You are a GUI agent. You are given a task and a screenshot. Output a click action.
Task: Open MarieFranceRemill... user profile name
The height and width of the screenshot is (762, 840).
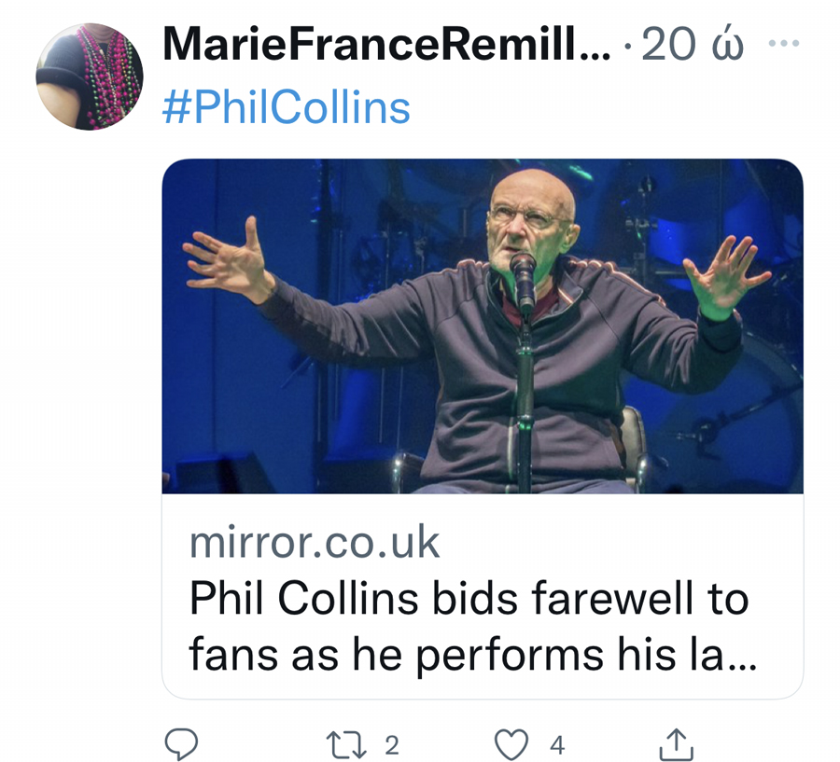(385, 44)
